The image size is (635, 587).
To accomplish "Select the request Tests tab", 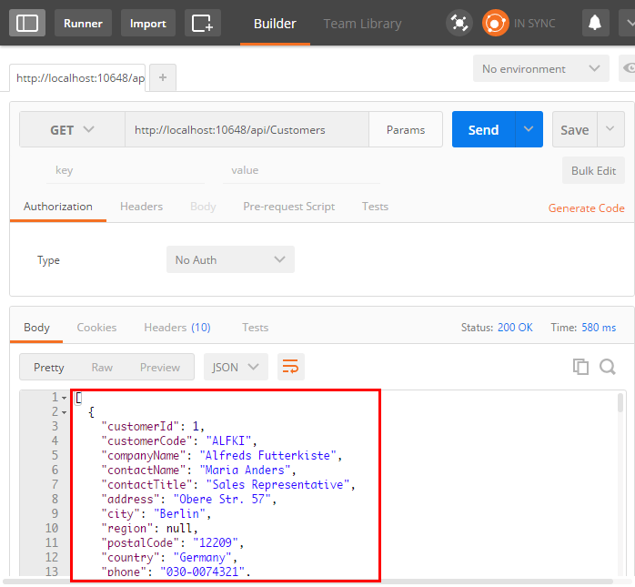I will tap(375, 207).
